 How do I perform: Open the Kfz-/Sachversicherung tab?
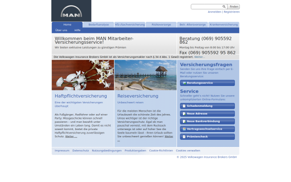[130, 25]
